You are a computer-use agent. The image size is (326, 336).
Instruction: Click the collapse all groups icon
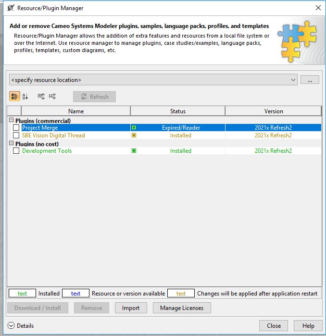coord(52,96)
